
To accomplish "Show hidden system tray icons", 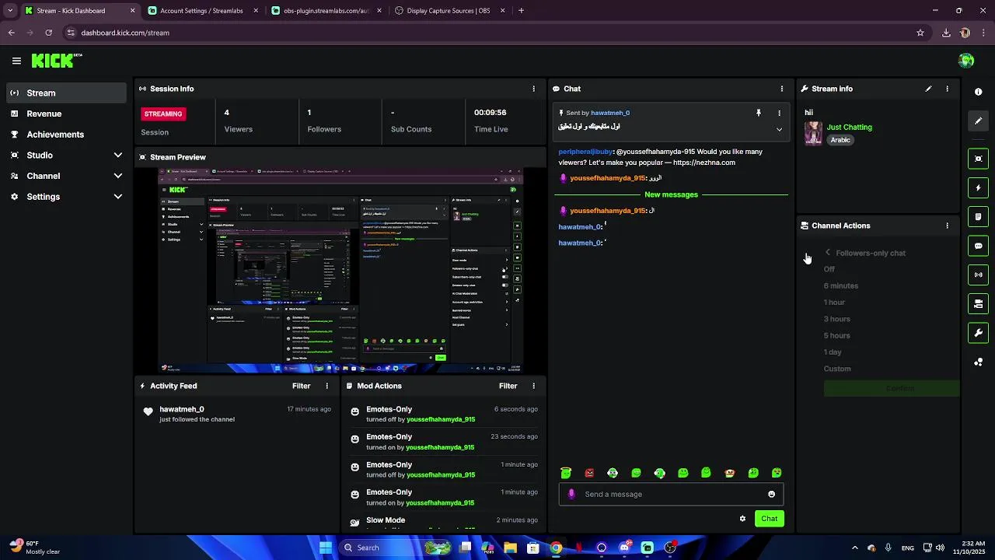I will click(x=854, y=548).
